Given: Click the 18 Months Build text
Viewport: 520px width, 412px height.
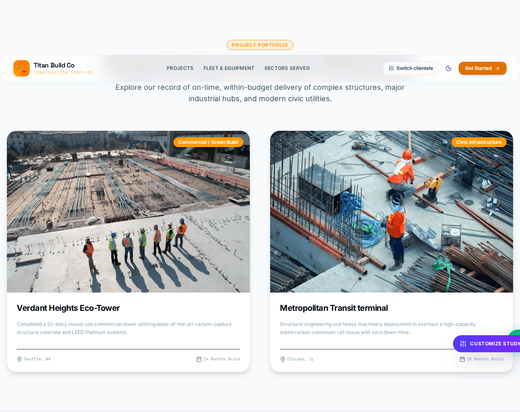Looking at the screenshot, I should tap(485, 359).
